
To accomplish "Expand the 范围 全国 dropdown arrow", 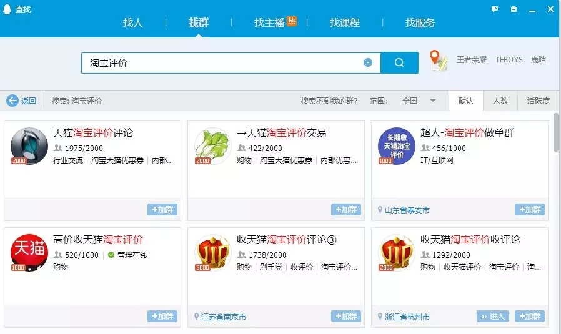I will pyautogui.click(x=432, y=101).
